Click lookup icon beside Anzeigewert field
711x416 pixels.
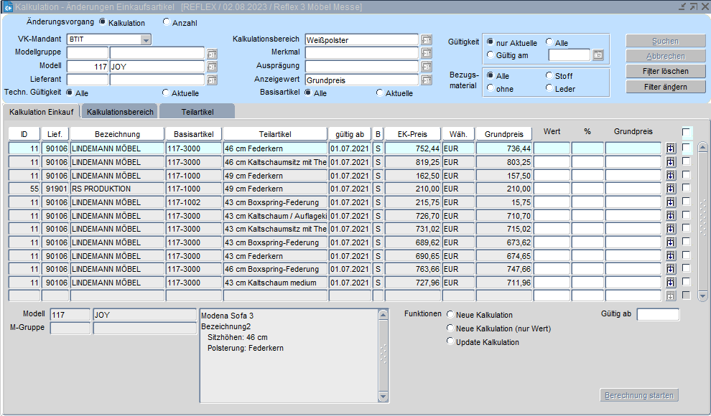coord(427,80)
